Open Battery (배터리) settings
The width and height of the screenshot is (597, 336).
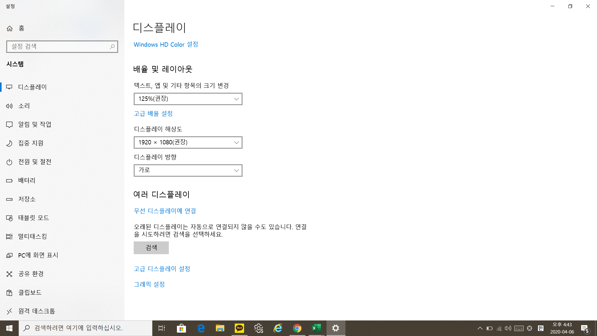(x=27, y=180)
